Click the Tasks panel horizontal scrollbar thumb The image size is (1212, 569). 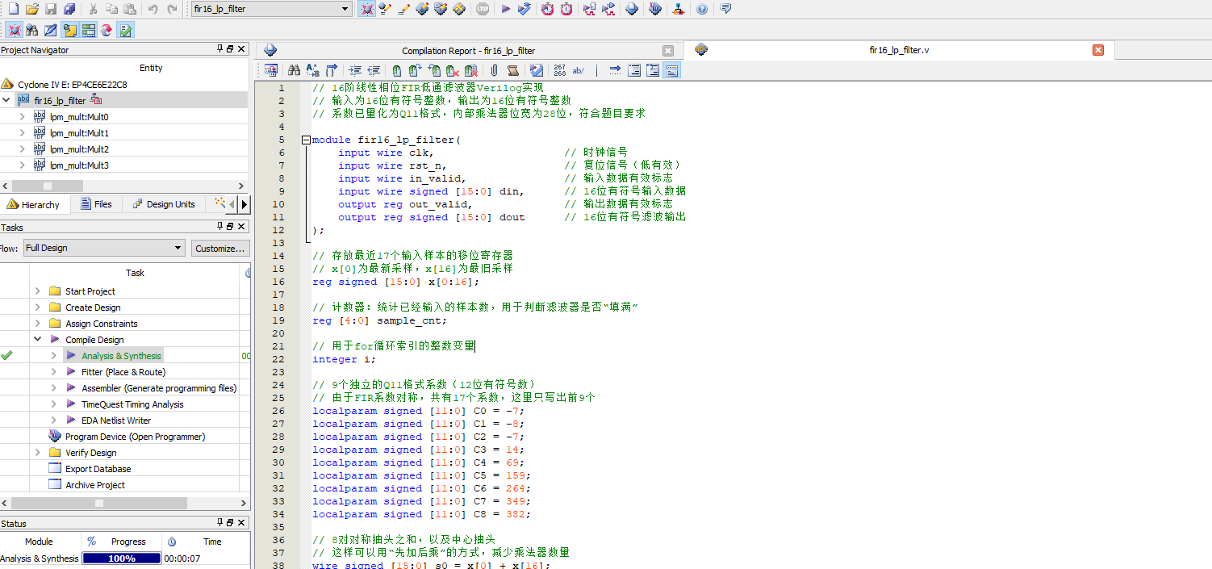pos(99,503)
